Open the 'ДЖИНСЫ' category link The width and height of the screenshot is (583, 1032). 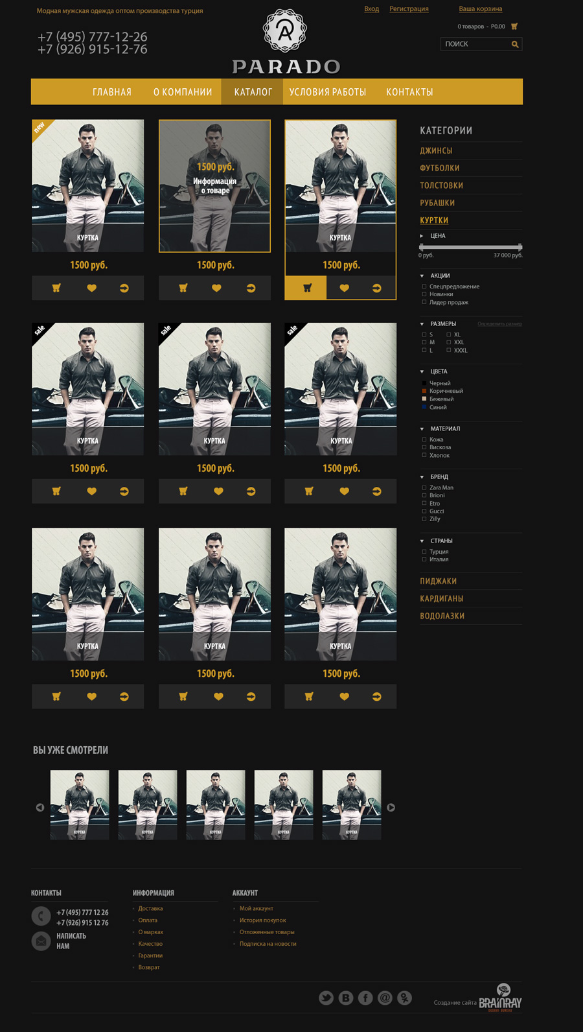coord(436,150)
